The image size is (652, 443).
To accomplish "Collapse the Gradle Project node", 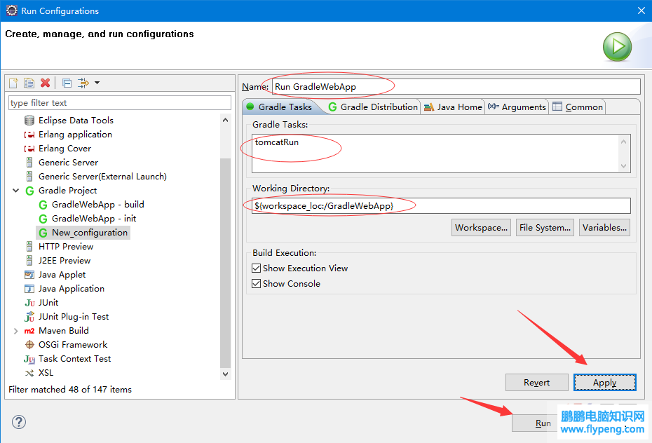I will point(16,191).
